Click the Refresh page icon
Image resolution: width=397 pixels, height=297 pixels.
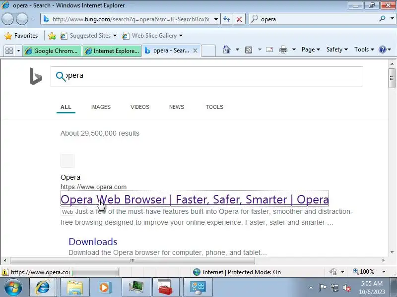227,19
